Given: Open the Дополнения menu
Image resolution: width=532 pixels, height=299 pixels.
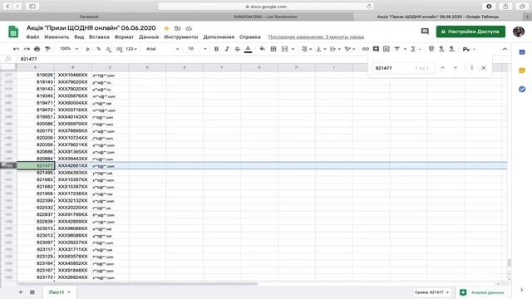Looking at the screenshot, I should click(x=219, y=37).
